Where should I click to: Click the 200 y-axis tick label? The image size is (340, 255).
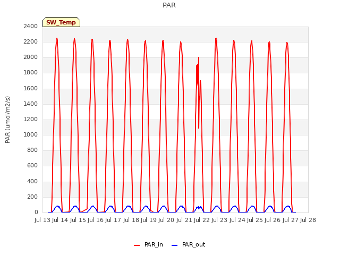tap(32, 197)
